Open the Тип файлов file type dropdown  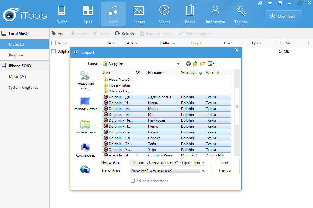pos(203,171)
